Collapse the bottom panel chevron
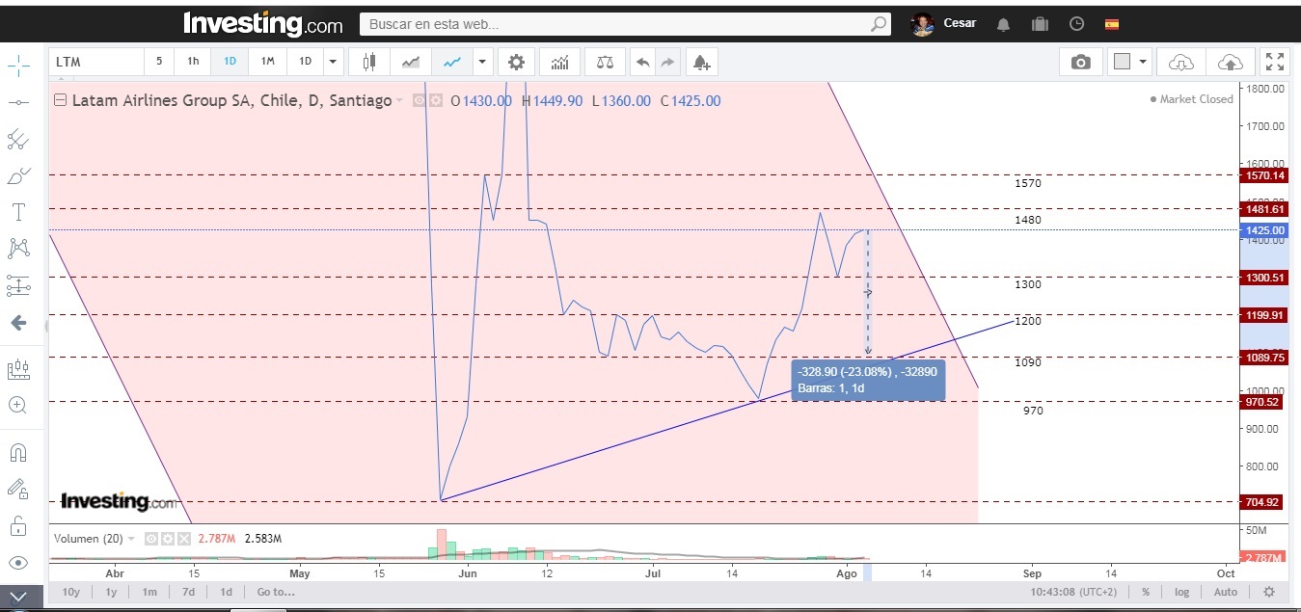The image size is (1301, 612). pyautogui.click(x=18, y=598)
